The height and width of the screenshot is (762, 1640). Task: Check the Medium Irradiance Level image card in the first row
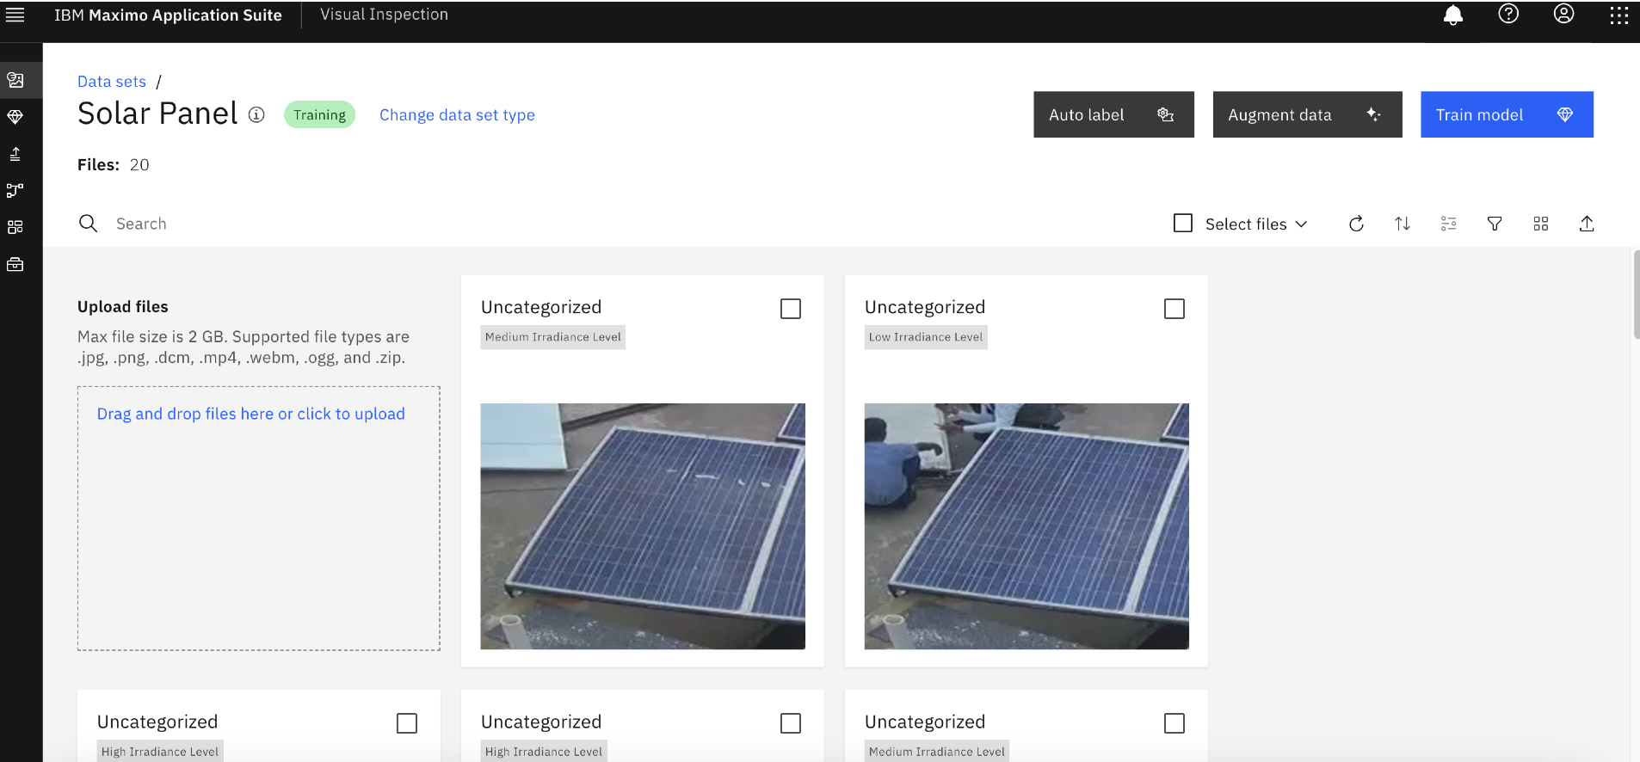pos(791,309)
